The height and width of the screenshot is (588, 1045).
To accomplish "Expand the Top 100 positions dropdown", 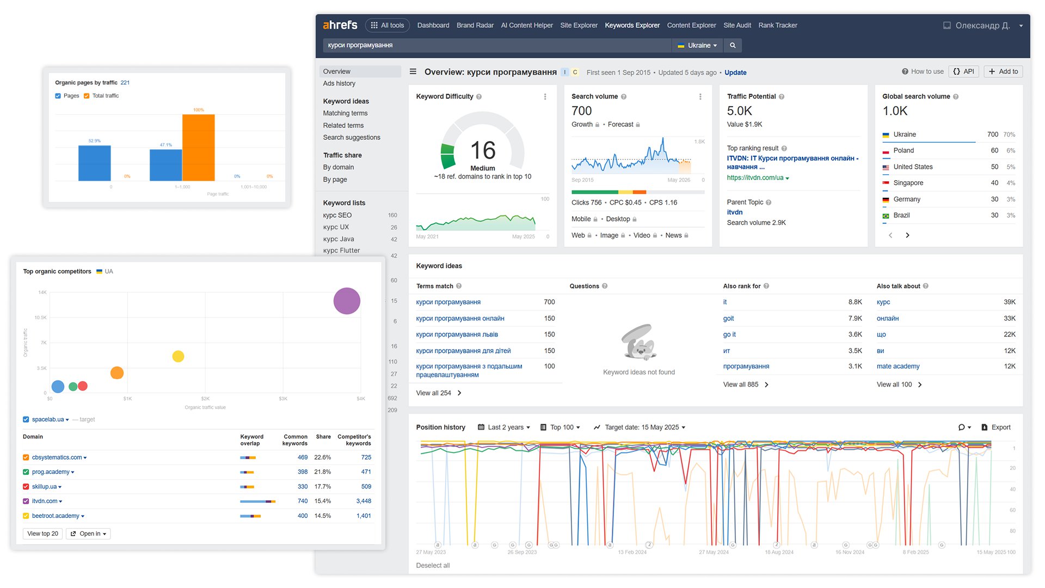I will click(x=561, y=427).
